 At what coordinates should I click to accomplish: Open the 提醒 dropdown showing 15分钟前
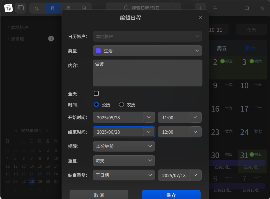(x=124, y=146)
